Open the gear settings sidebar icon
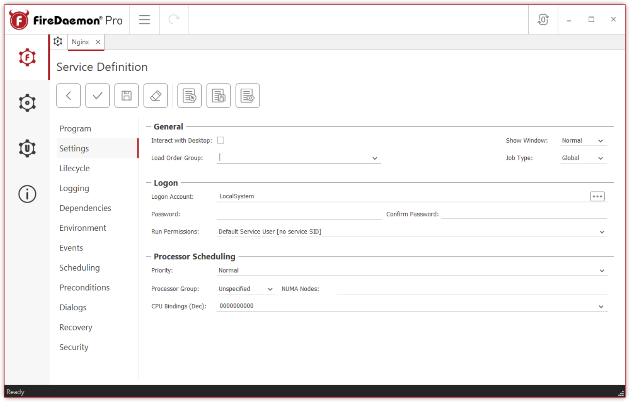 [x=27, y=103]
